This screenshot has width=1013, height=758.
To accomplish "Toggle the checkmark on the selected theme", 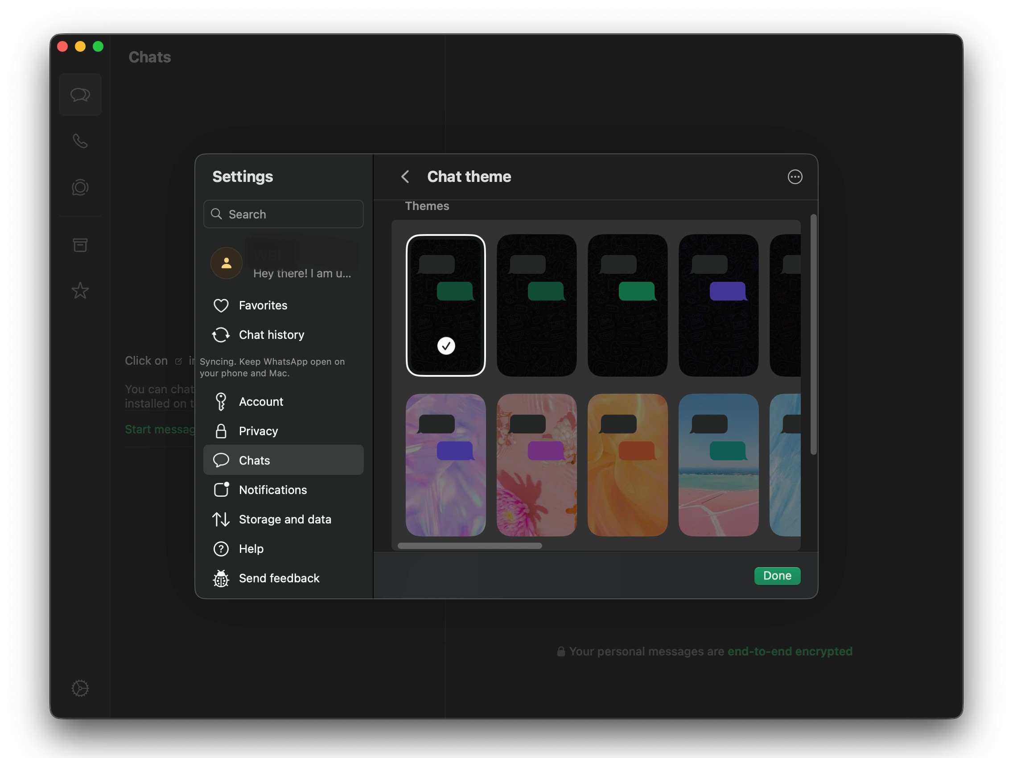I will pos(445,346).
